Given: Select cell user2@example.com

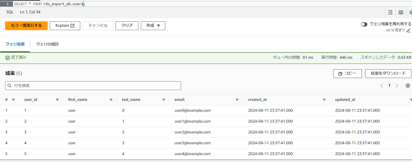Looking at the screenshot, I should [193, 132].
